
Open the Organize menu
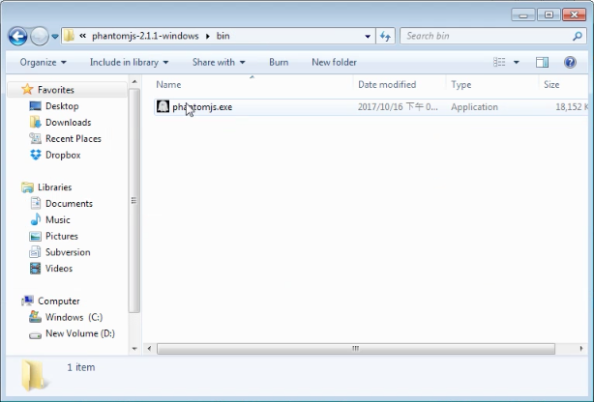coord(44,62)
